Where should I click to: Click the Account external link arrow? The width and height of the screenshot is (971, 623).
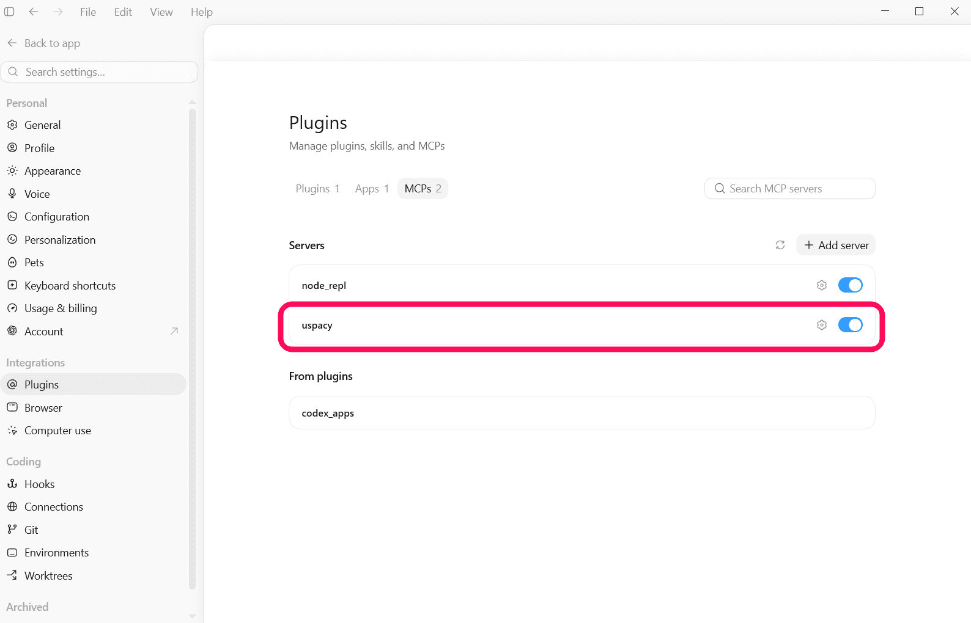coord(174,331)
